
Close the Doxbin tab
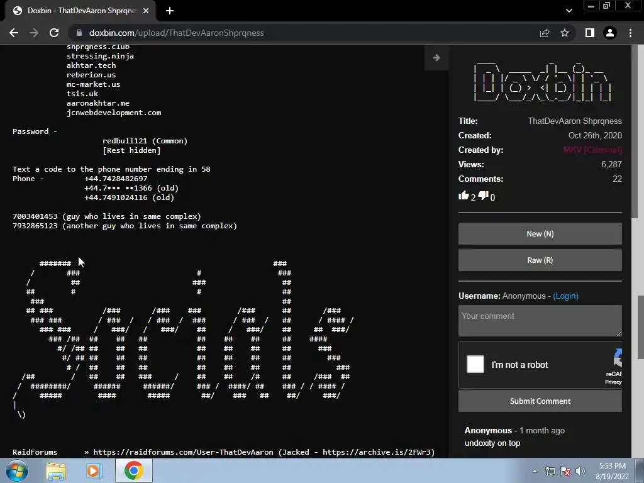pyautogui.click(x=146, y=11)
